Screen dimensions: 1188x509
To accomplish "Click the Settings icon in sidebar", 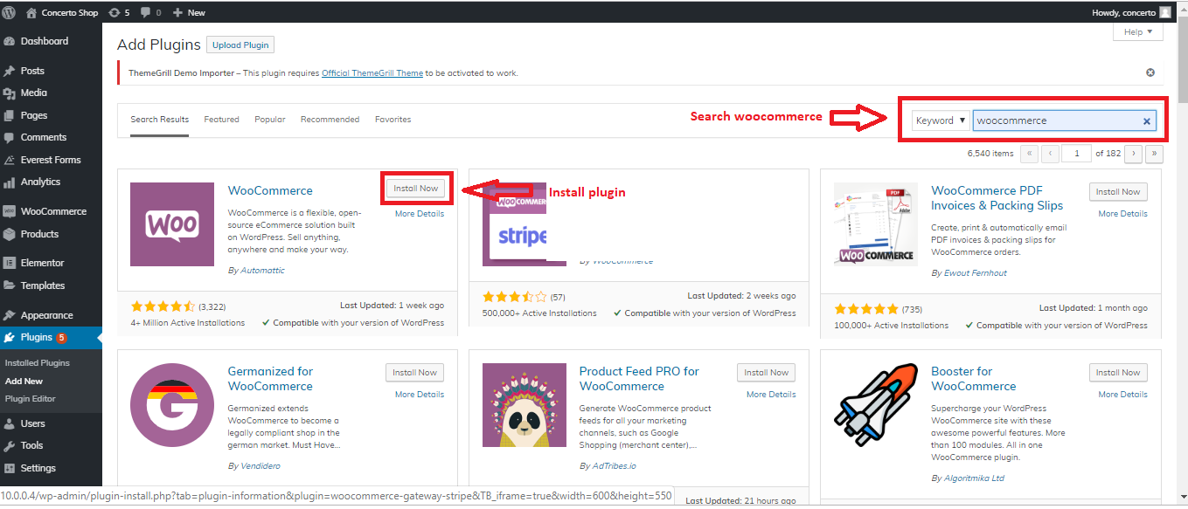I will pos(10,468).
